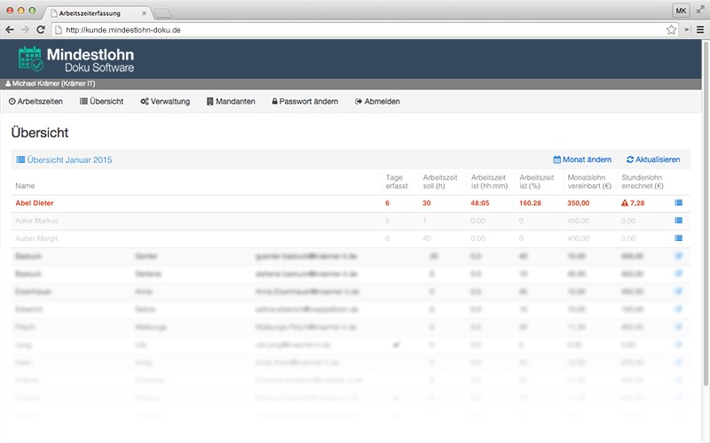Click the 400,00 value for Auber Margit
Viewport: 710px width, 443px height.
(579, 238)
